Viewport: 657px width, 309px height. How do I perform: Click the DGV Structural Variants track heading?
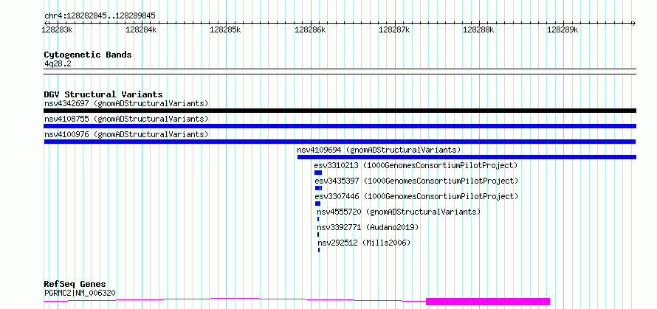103,94
